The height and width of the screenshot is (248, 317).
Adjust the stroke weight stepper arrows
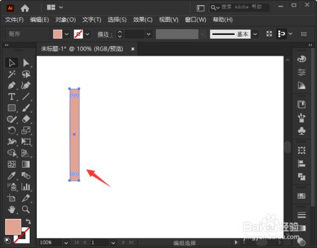[120, 34]
